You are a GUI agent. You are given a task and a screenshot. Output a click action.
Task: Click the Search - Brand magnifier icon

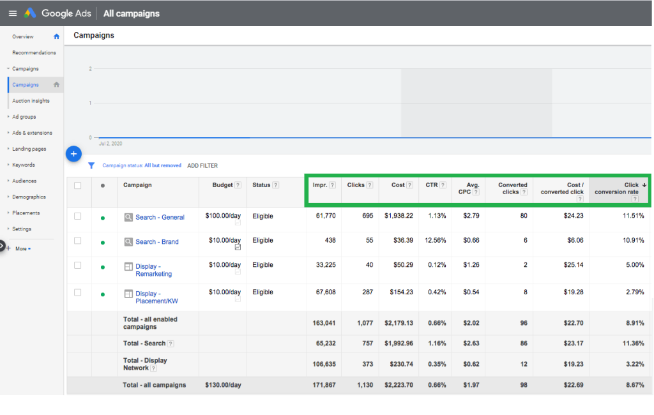point(128,242)
